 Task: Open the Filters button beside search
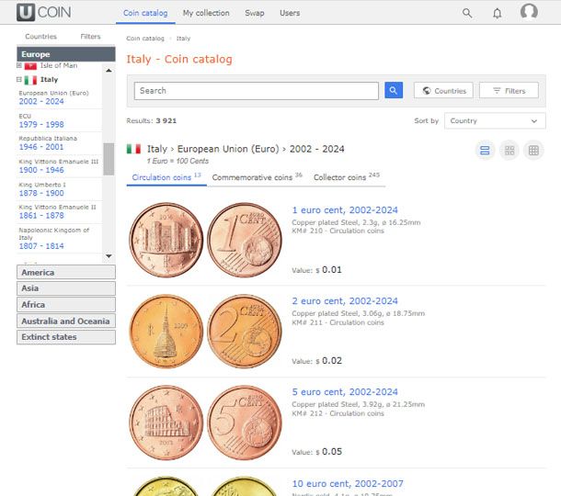[509, 90]
